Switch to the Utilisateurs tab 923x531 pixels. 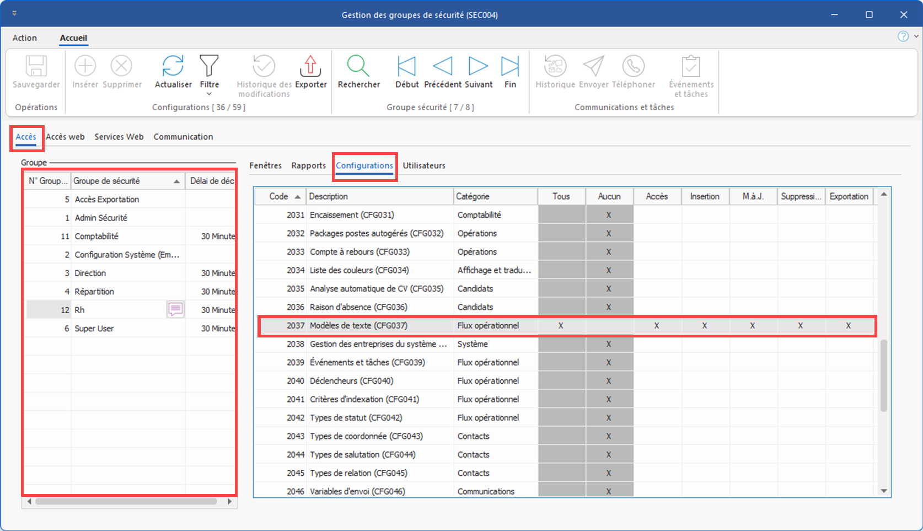[423, 165]
